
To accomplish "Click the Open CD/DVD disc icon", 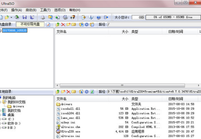I will coord(17,17).
